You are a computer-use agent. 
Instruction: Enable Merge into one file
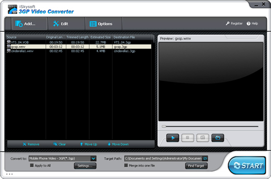[126, 166]
